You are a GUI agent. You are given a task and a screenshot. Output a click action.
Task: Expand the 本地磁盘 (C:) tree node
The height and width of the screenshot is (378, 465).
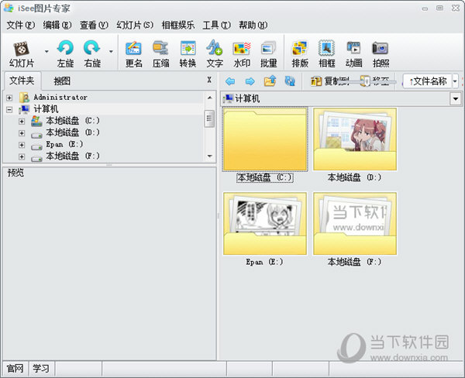pyautogui.click(x=22, y=121)
